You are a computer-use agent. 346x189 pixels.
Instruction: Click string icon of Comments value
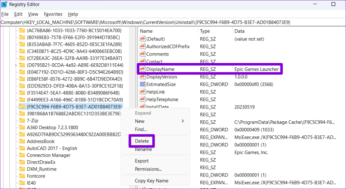point(142,54)
